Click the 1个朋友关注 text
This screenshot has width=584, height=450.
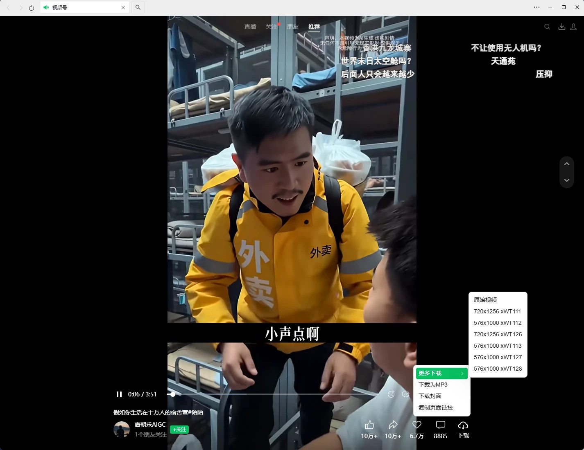tap(151, 434)
